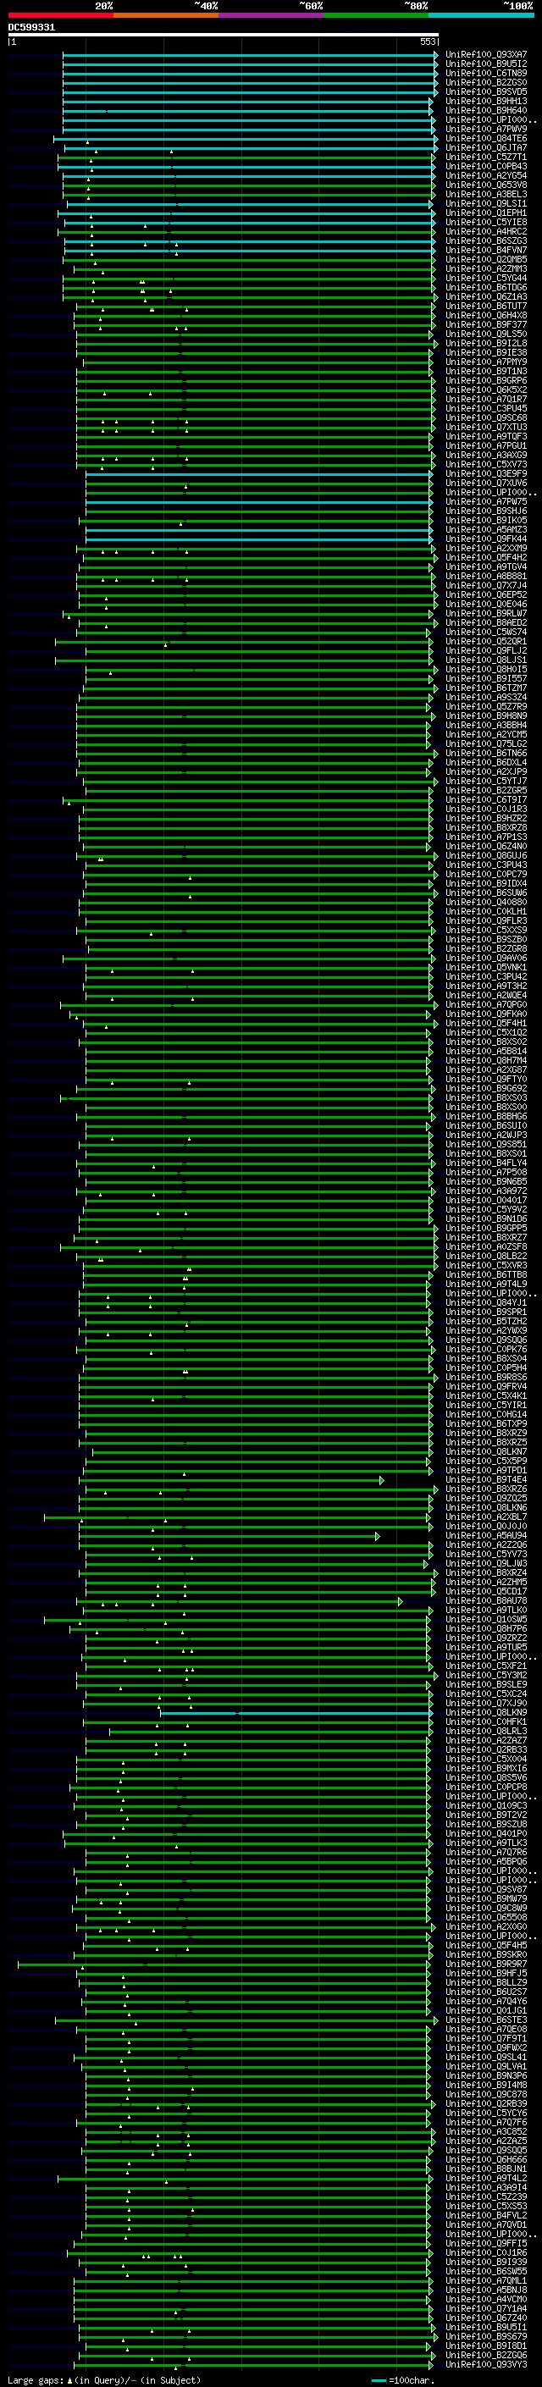The width and height of the screenshot is (542, 2387).
Task: Click the orange ~40% identity legend segment
Action: pyautogui.click(x=166, y=15)
